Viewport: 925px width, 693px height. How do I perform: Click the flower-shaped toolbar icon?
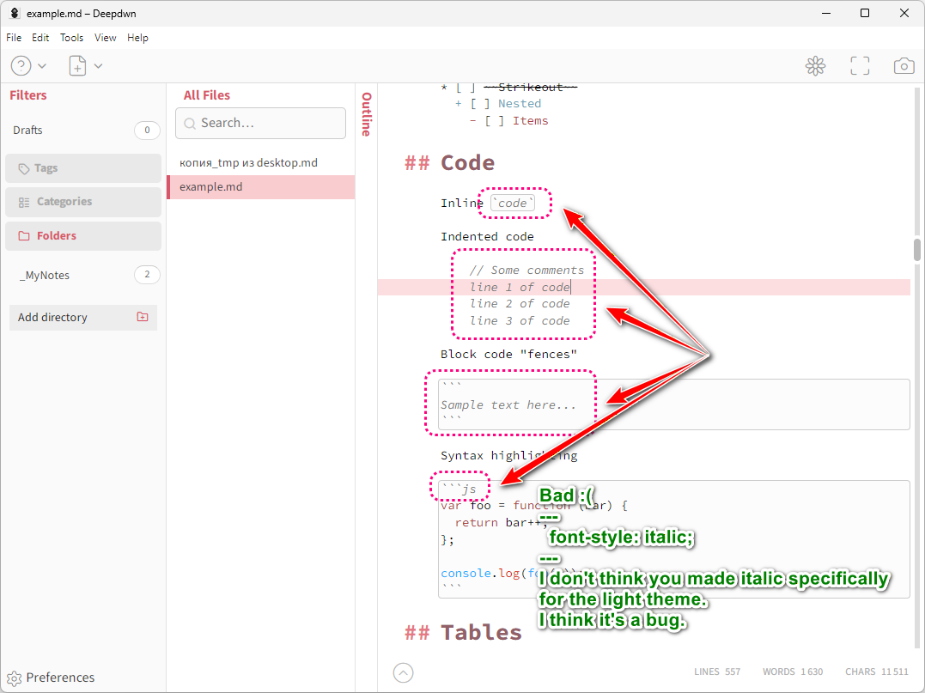pyautogui.click(x=815, y=66)
